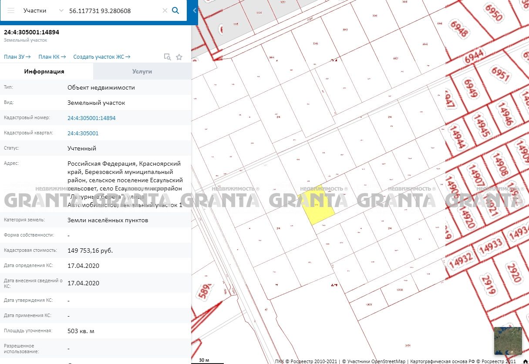Click area value 503 кв. м
This screenshot has height=364, width=529.
tap(81, 331)
